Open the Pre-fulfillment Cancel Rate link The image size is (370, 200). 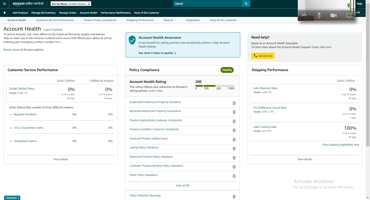[x=270, y=108]
